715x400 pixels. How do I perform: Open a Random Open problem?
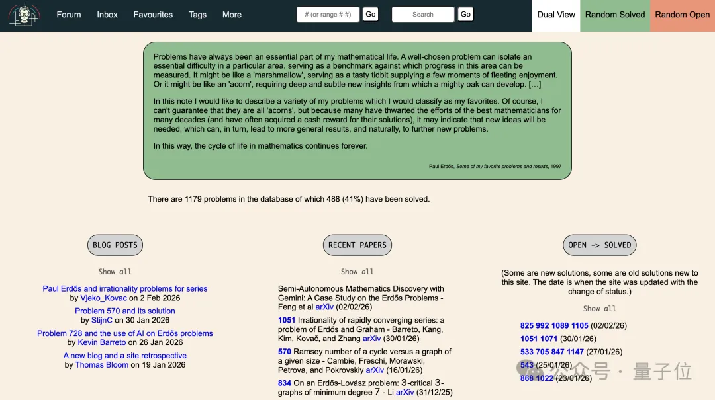pyautogui.click(x=682, y=15)
